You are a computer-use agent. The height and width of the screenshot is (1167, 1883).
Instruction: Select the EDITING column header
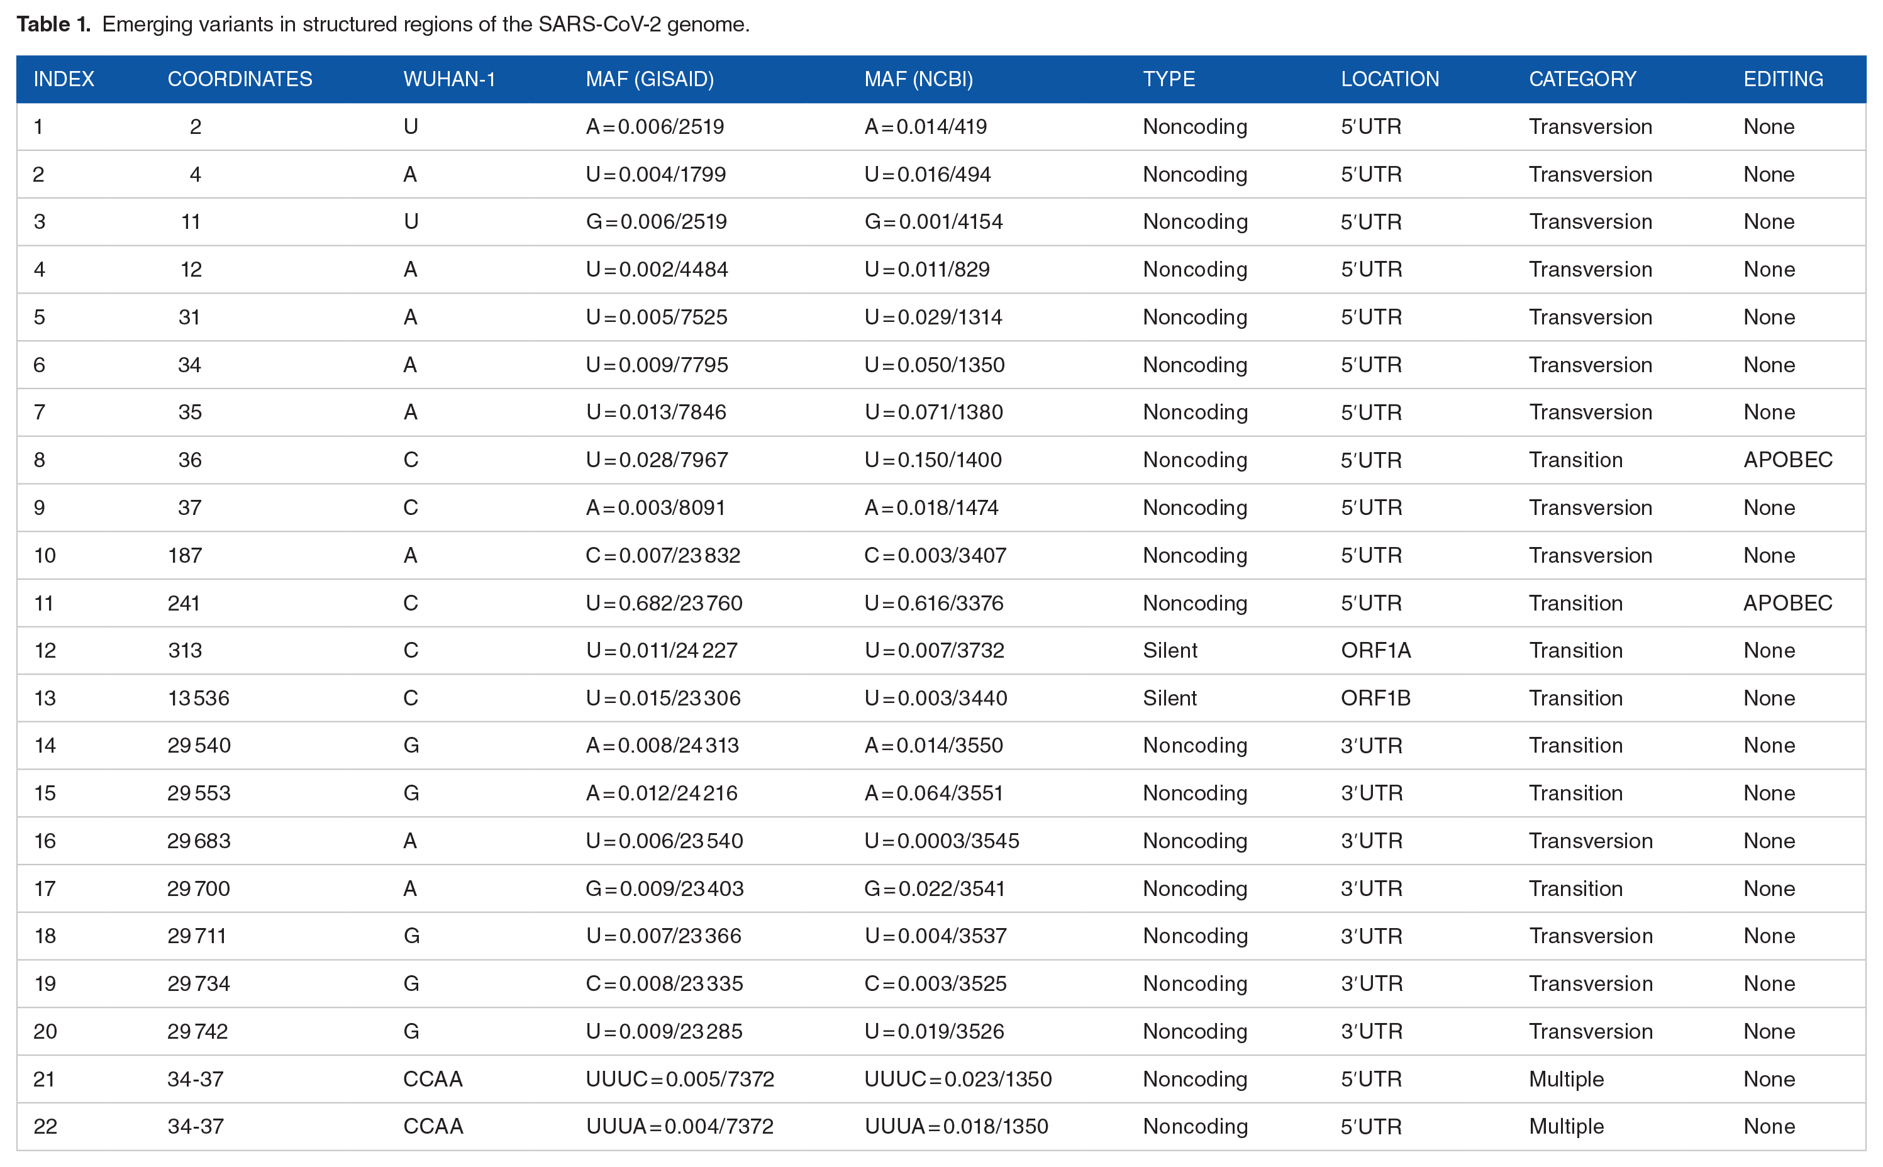tap(1782, 79)
